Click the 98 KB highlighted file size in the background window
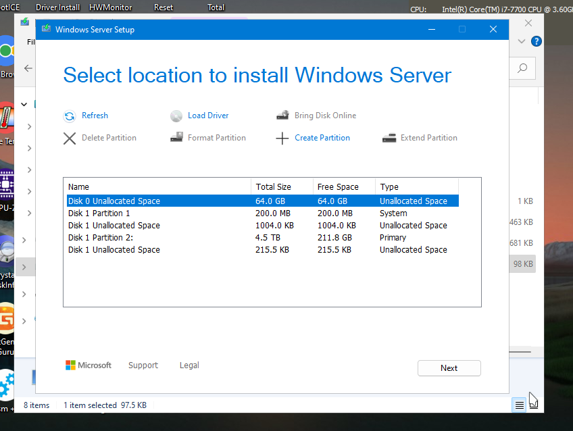Image resolution: width=573 pixels, height=431 pixels. 523,263
